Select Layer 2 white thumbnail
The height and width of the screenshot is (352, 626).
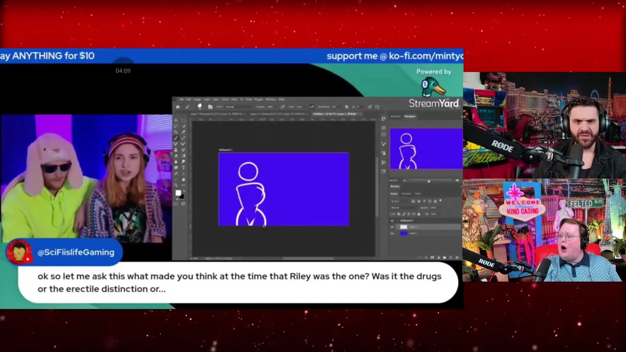pyautogui.click(x=403, y=227)
